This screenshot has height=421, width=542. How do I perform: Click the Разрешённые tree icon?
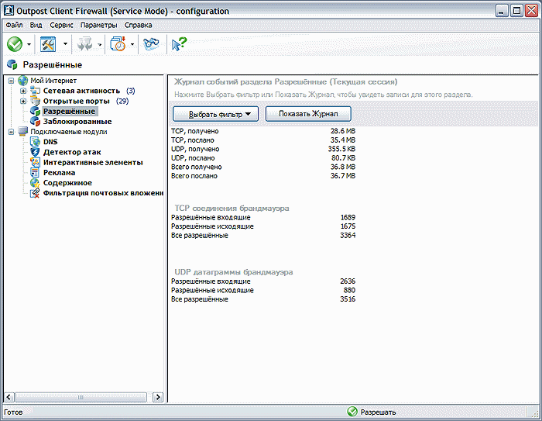click(x=35, y=111)
